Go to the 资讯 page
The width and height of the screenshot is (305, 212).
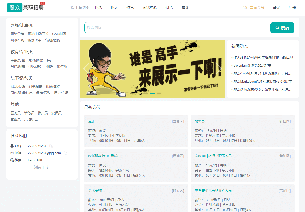(x=130, y=8)
